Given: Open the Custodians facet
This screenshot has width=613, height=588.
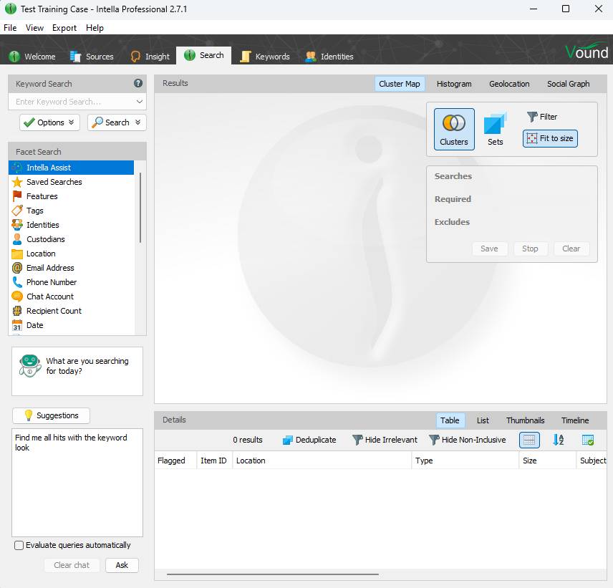Looking at the screenshot, I should pyautogui.click(x=71, y=239).
